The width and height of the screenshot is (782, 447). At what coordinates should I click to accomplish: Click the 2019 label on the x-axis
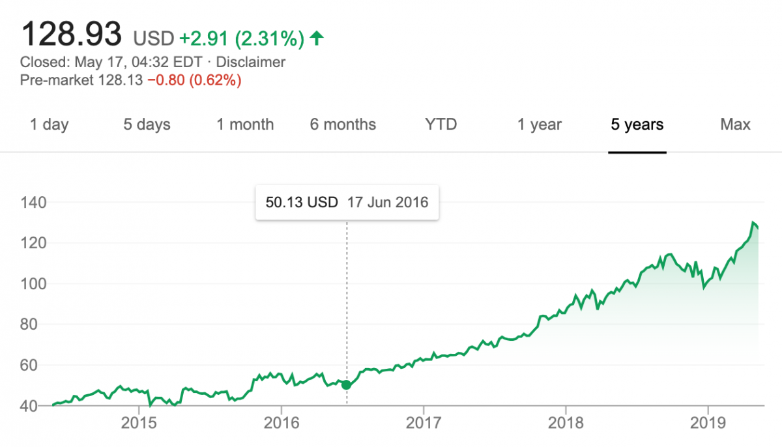[x=708, y=424]
